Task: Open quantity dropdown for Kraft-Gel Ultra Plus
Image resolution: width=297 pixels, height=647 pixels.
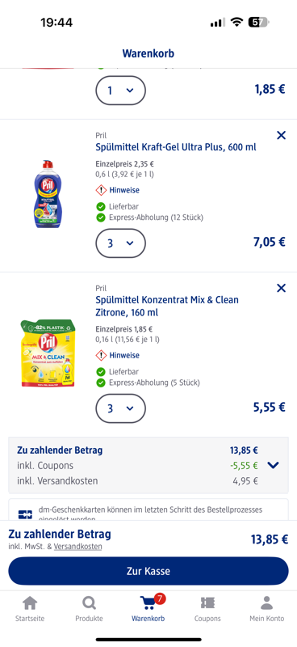Action: click(121, 243)
